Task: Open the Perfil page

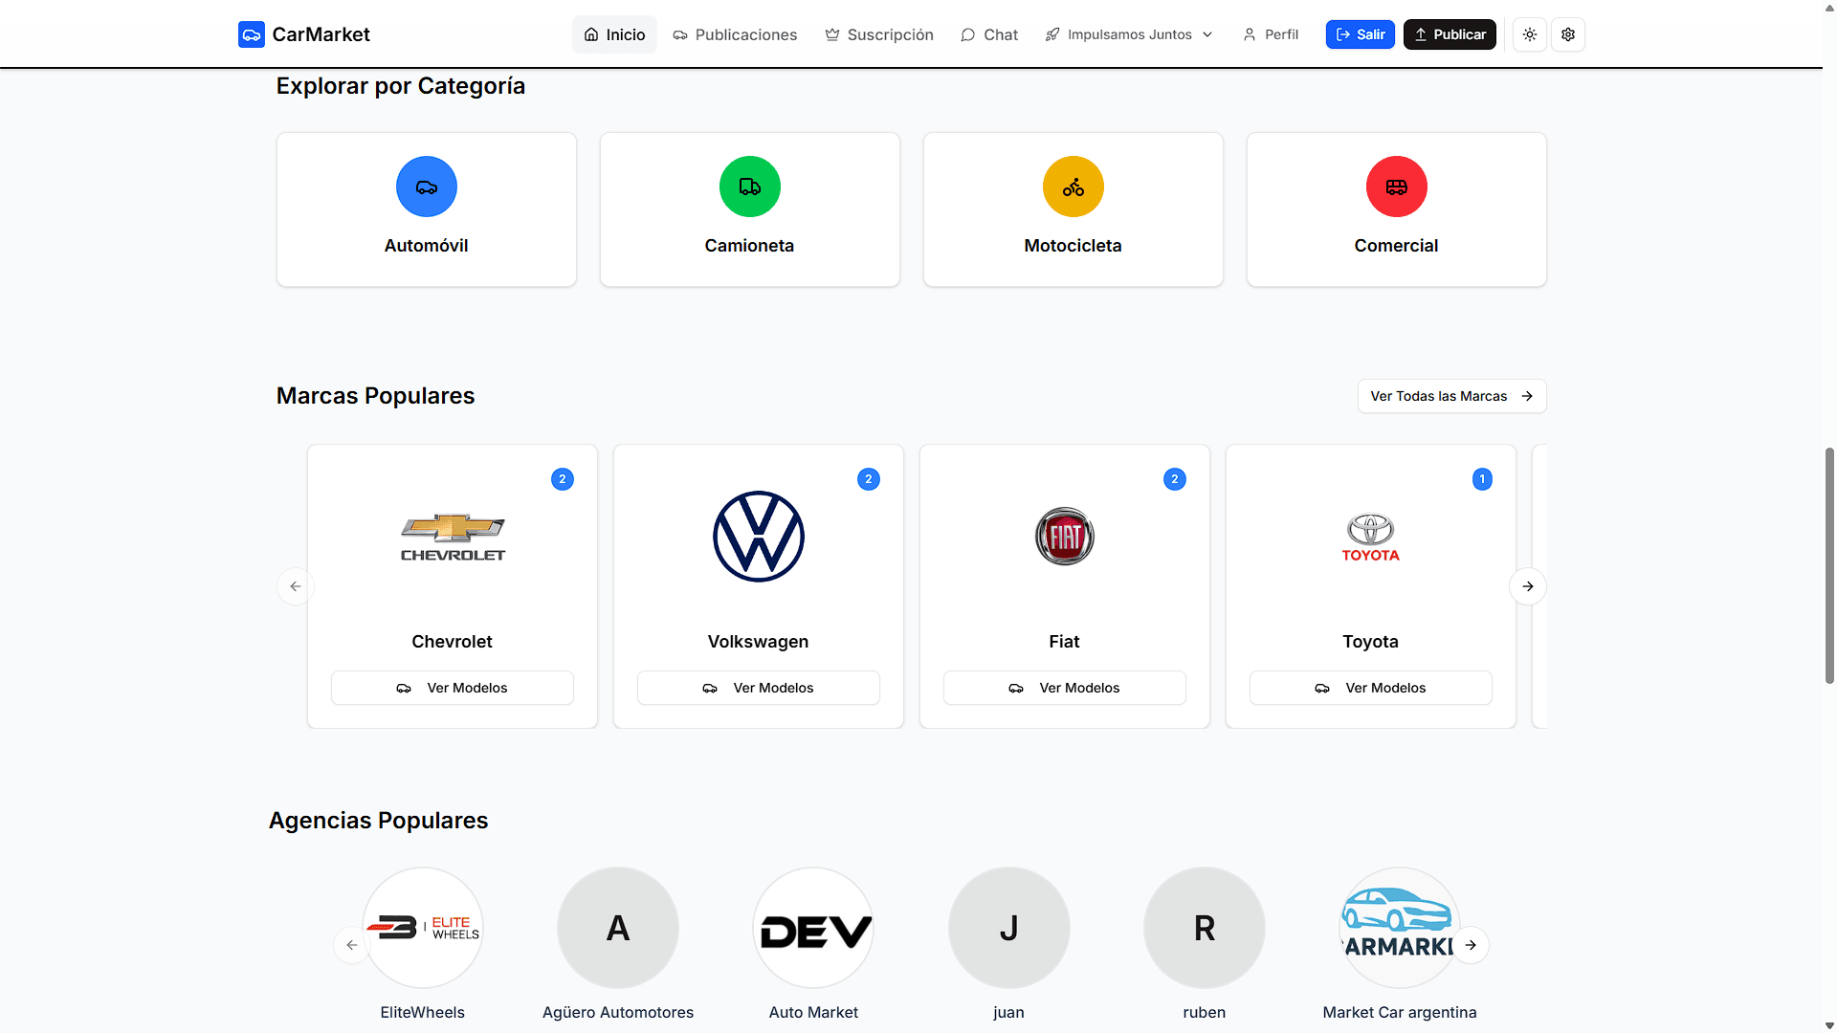Action: point(1271,34)
